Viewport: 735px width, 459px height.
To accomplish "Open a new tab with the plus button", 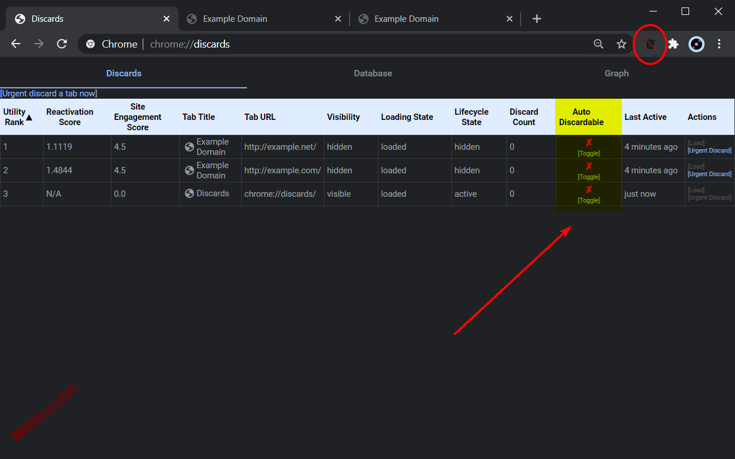I will click(x=537, y=19).
